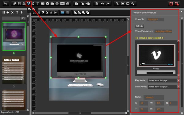This screenshot has width=184, height=115.
Task: Fit the page to the window
Action: pyautogui.click(x=123, y=4)
